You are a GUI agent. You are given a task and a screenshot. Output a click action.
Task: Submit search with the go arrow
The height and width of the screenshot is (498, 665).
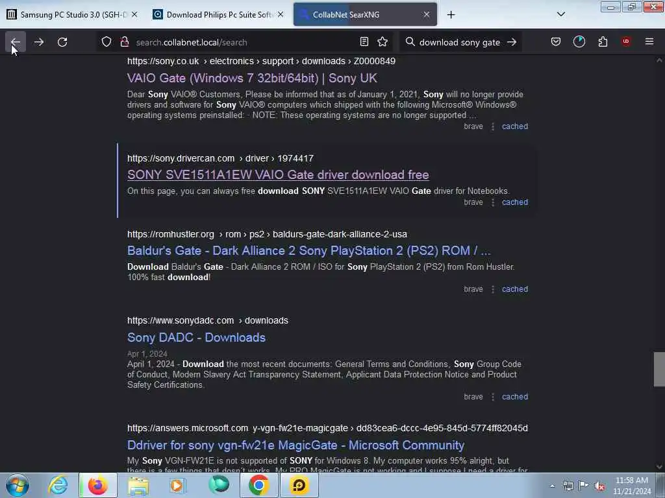pos(512,42)
